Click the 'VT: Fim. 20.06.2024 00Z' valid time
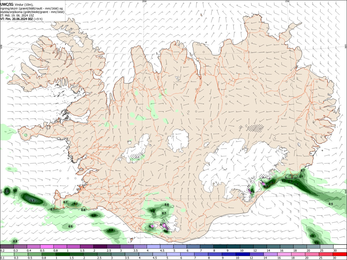The width and height of the screenshot is (347, 260). 17,19
